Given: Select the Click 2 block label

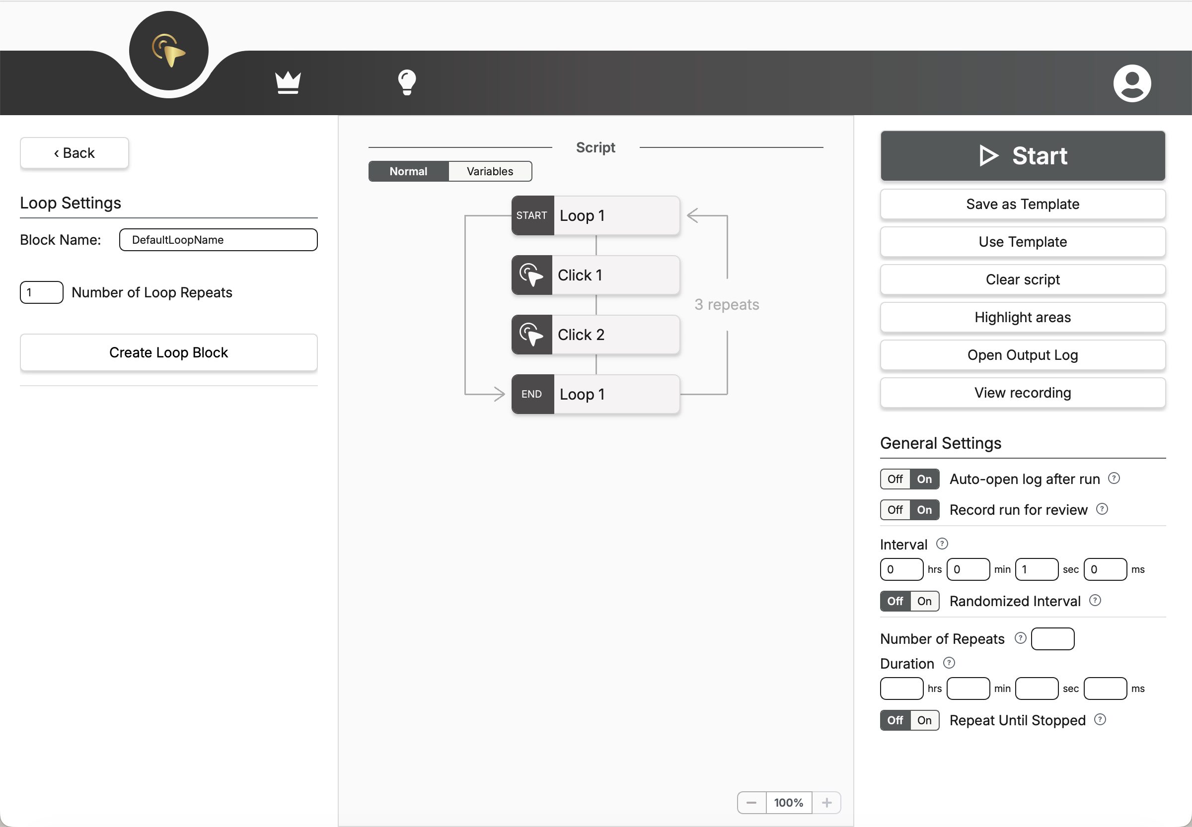Looking at the screenshot, I should click(x=581, y=335).
